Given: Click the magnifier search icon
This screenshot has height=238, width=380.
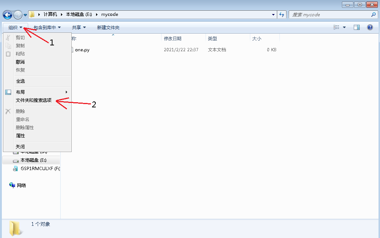Looking at the screenshot, I should 373,15.
